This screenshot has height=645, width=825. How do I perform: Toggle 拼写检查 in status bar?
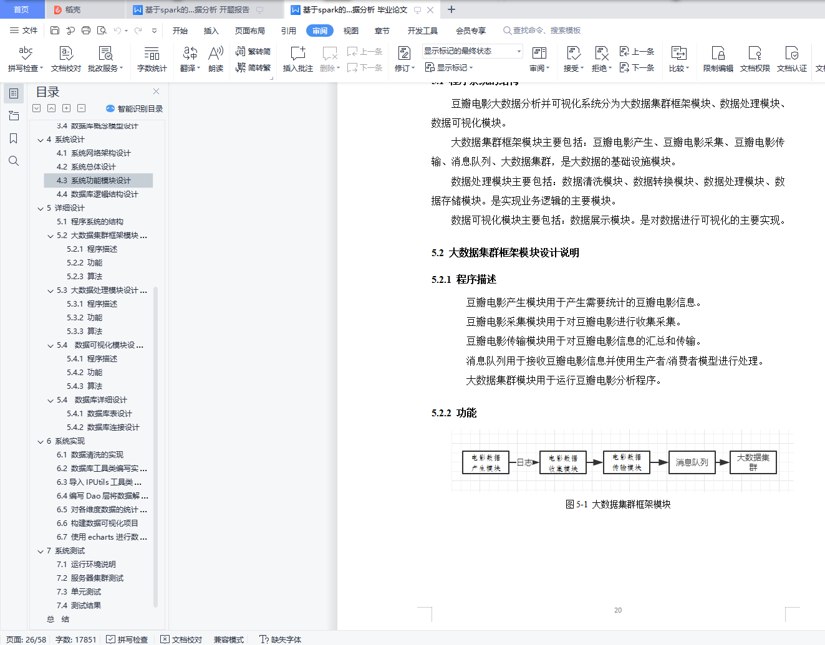tap(127, 639)
